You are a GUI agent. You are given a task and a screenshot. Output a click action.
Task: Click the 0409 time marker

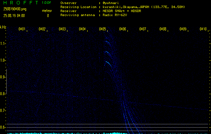click(x=183, y=29)
